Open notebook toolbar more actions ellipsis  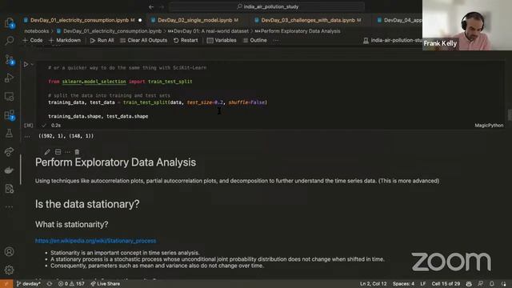[276, 40]
